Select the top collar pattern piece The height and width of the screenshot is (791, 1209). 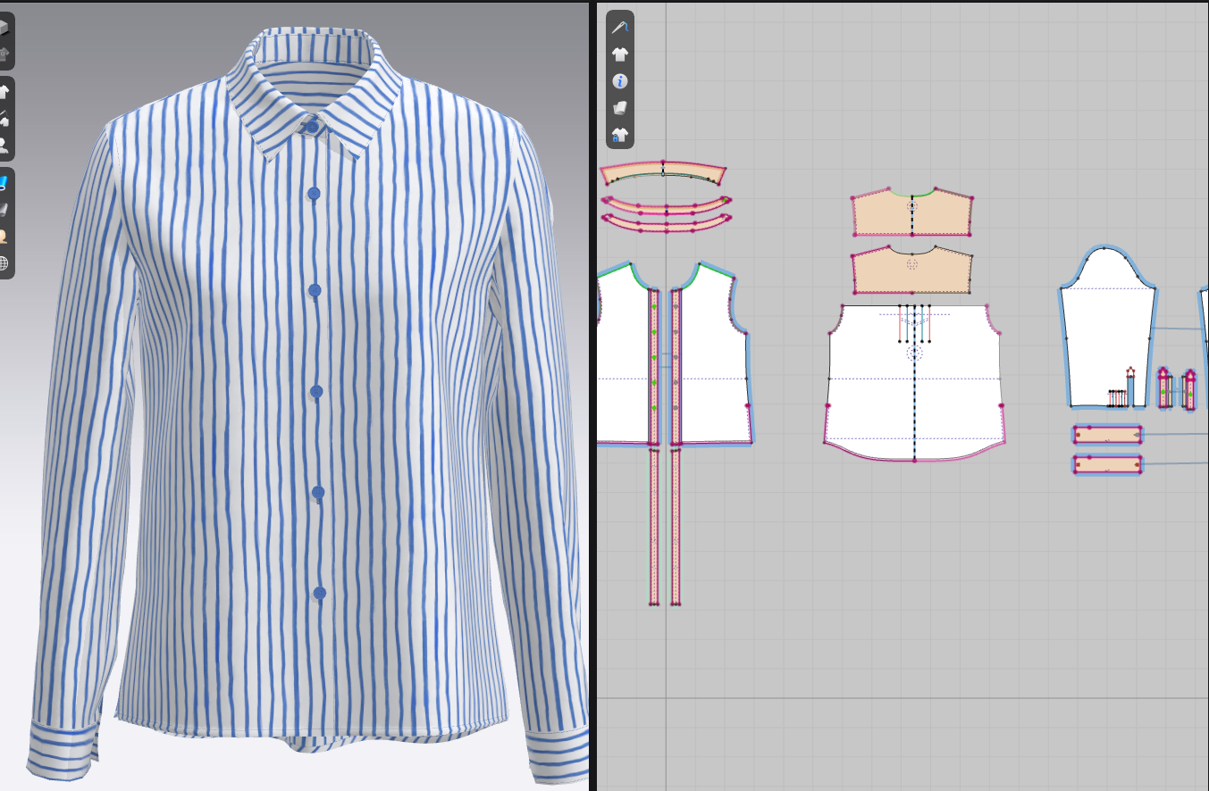point(662,174)
